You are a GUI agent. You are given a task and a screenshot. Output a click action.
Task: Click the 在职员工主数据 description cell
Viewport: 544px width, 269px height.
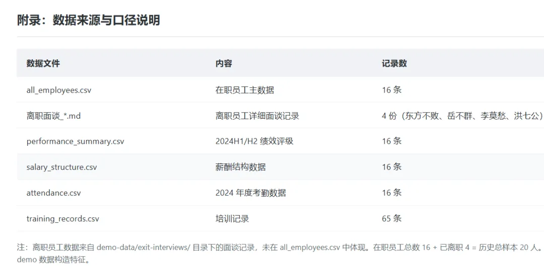(x=245, y=90)
